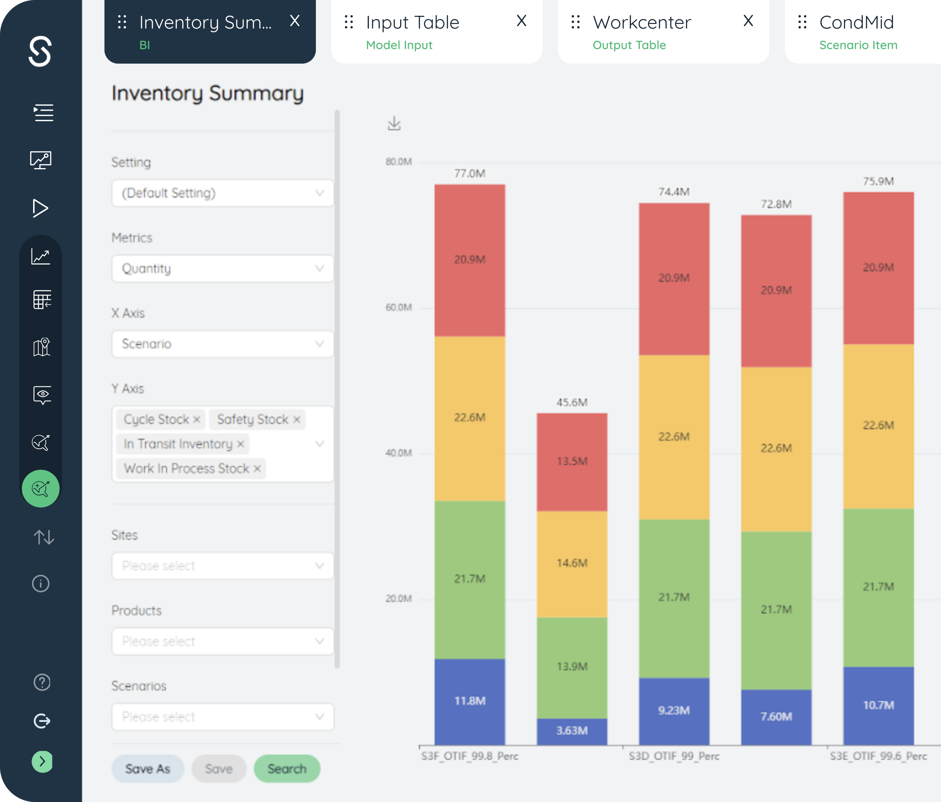The height and width of the screenshot is (802, 941).
Task: Open the table grid icon in sidebar
Action: [42, 299]
